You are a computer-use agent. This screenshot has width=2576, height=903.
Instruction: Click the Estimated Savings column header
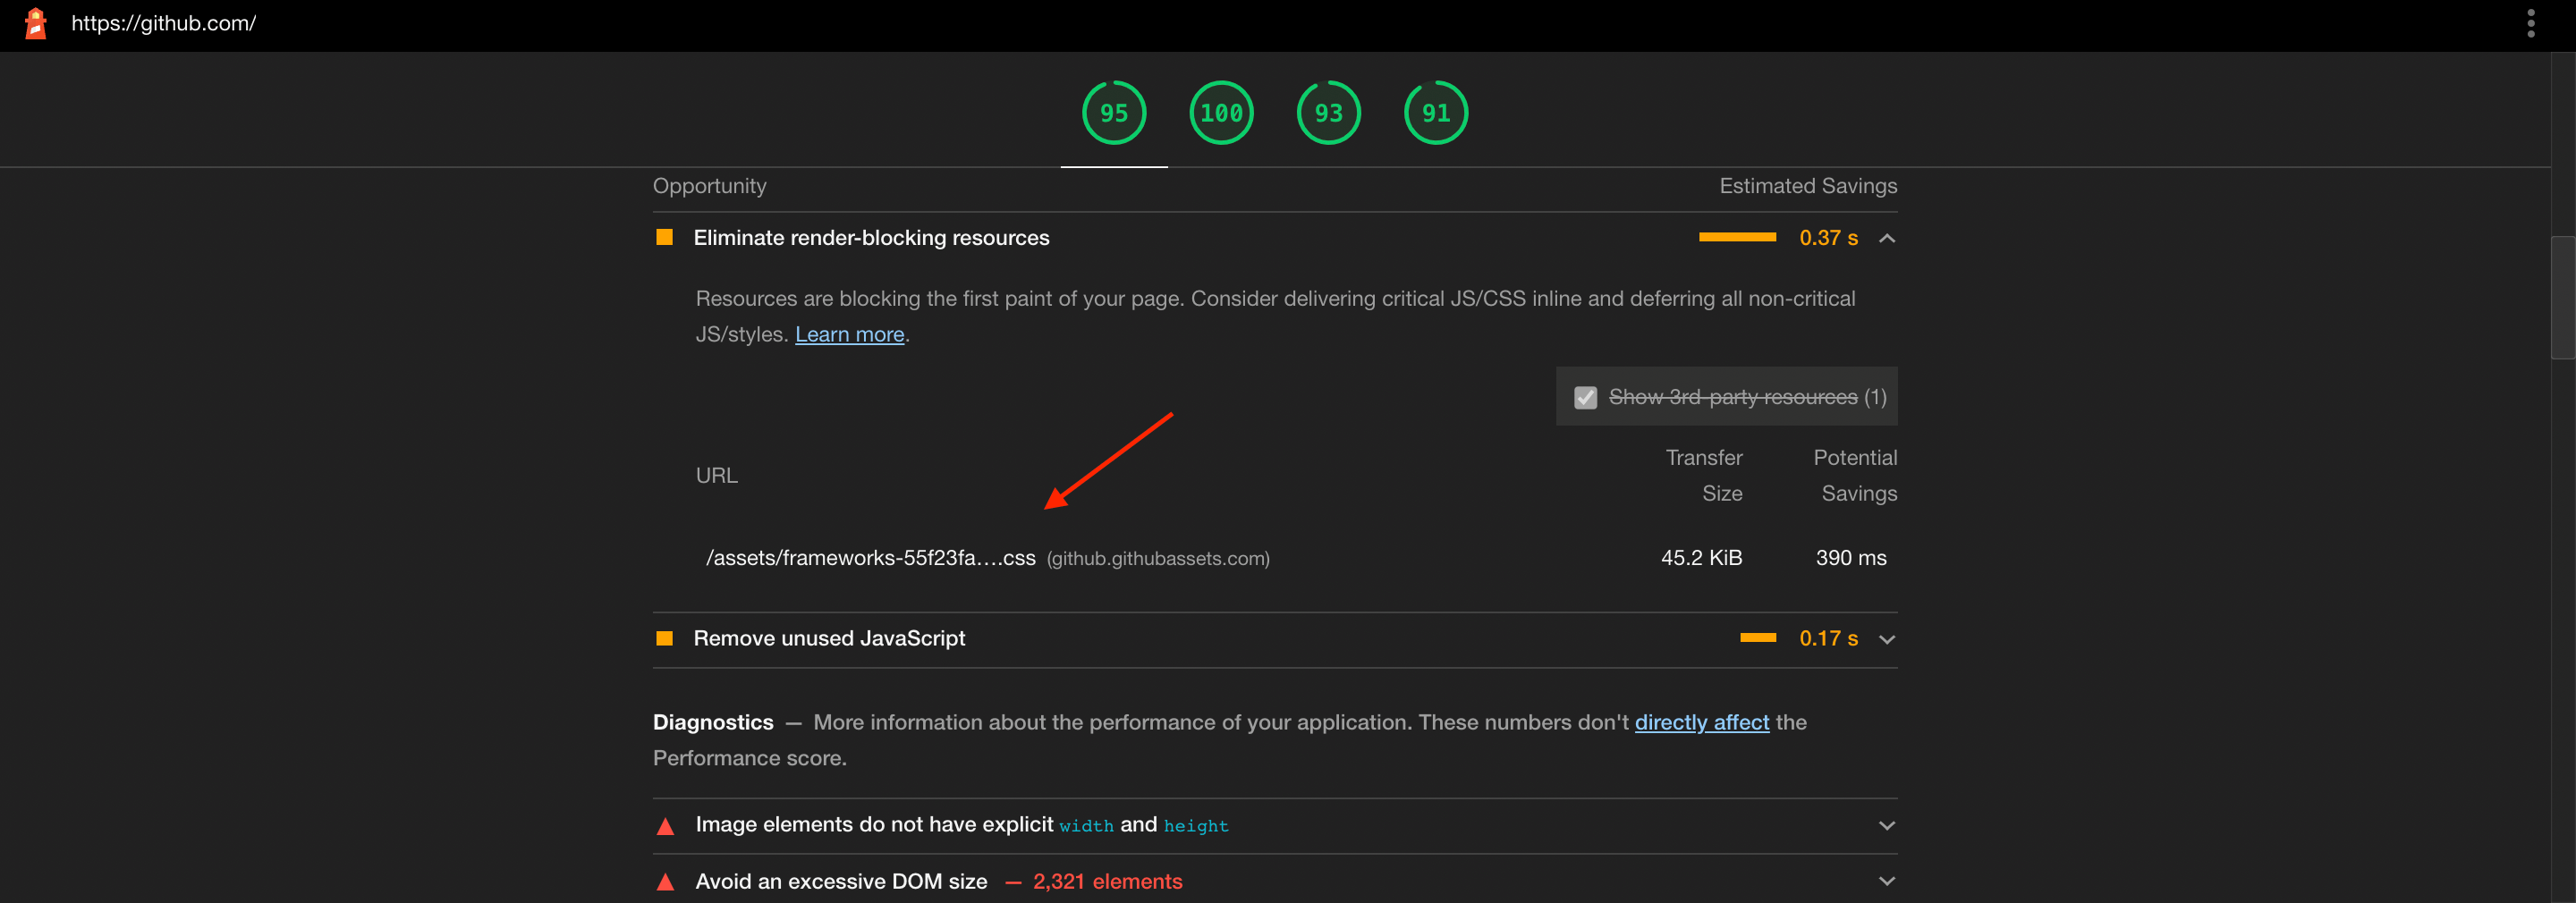(x=1808, y=186)
